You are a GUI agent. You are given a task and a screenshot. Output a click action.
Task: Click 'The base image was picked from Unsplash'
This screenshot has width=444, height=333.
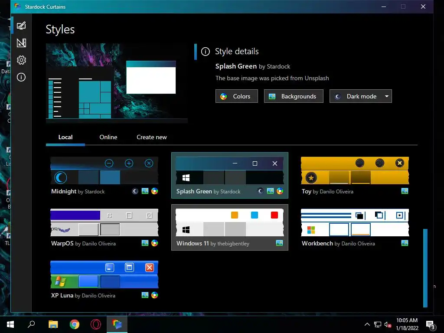coord(272,78)
